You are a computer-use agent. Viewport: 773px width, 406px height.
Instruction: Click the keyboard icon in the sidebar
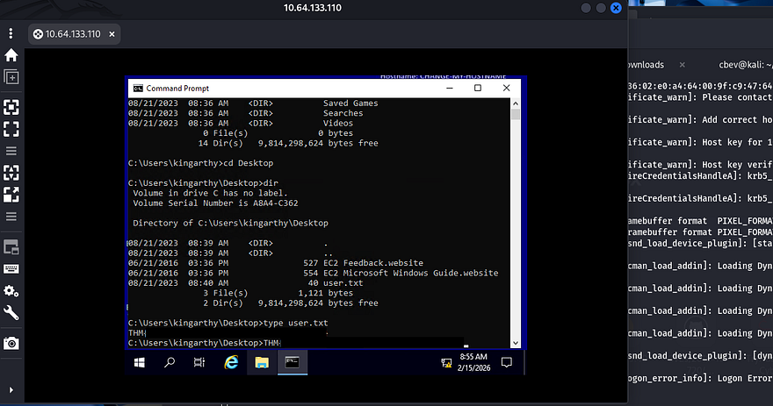click(11, 269)
